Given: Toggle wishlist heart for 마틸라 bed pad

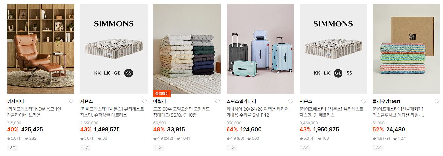Looking at the screenshot, I should pyautogui.click(x=217, y=101).
